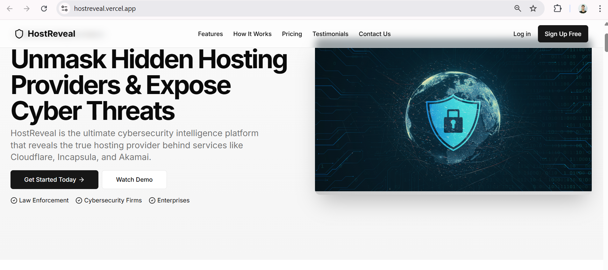
Task: Click the Log in link
Action: coord(522,34)
